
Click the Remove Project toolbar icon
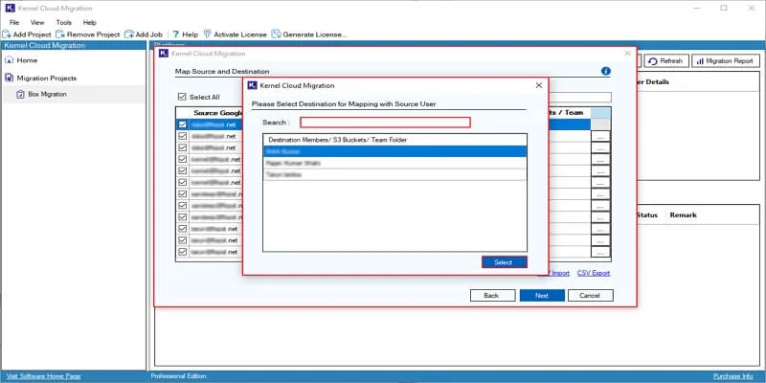(x=60, y=34)
